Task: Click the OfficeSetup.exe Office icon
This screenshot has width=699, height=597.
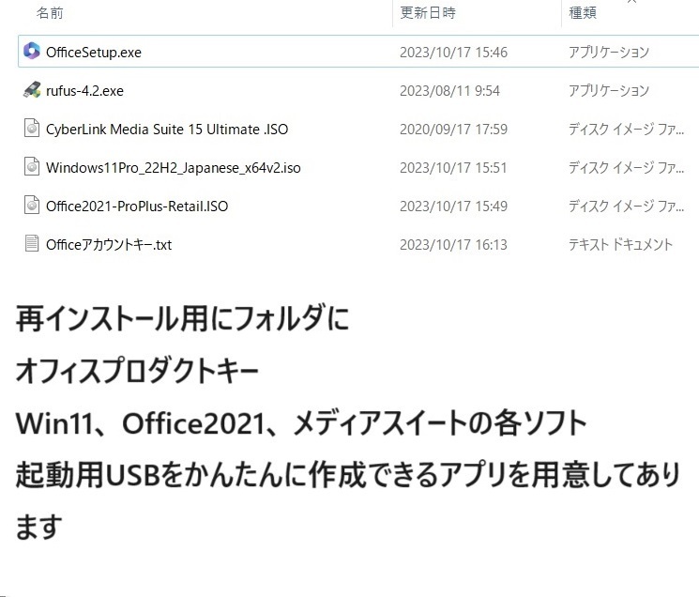Action: (x=32, y=51)
